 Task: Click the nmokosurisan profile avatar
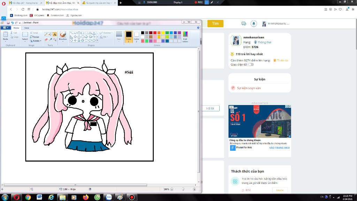pos(236,40)
